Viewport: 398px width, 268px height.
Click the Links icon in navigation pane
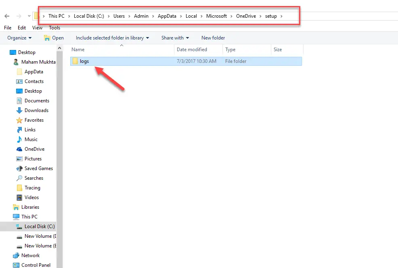[19, 130]
